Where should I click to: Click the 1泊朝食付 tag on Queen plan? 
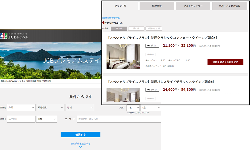[x=151, y=55]
